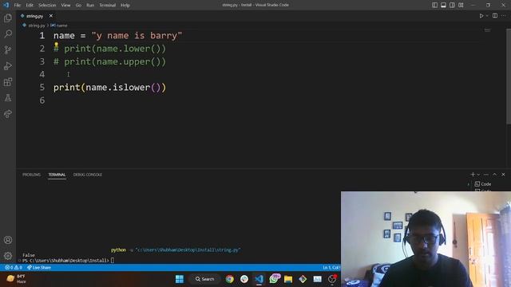Click the terminal command prompt input
The height and width of the screenshot is (287, 511).
(113, 261)
